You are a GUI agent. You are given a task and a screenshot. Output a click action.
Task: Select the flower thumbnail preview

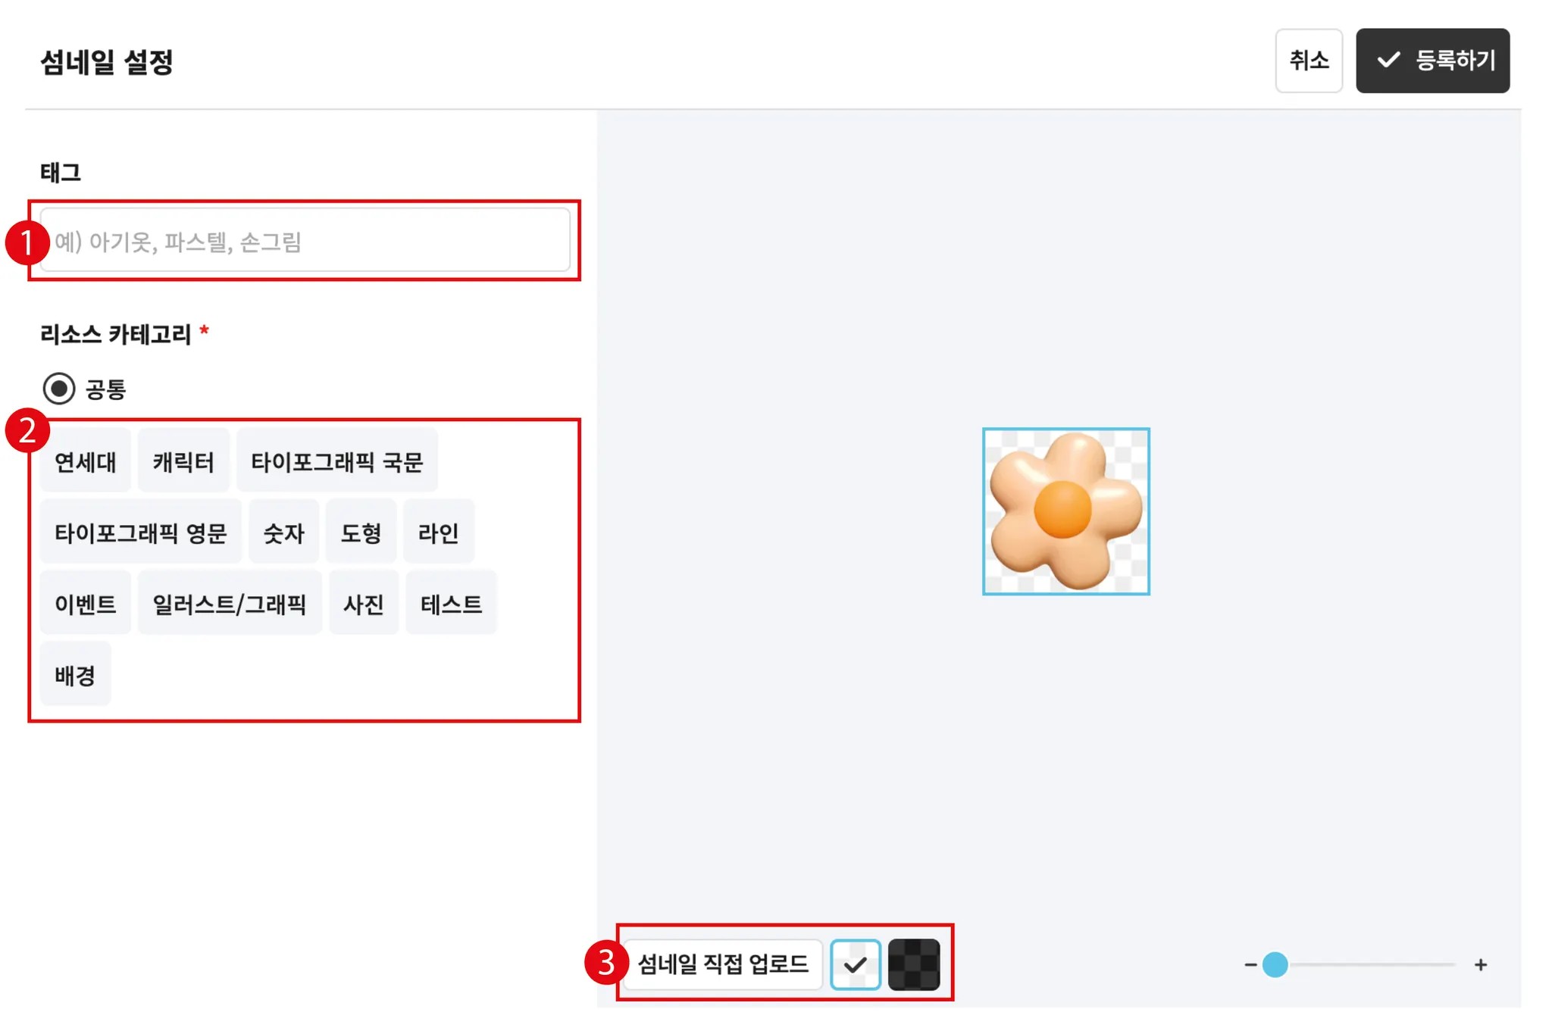(1065, 511)
